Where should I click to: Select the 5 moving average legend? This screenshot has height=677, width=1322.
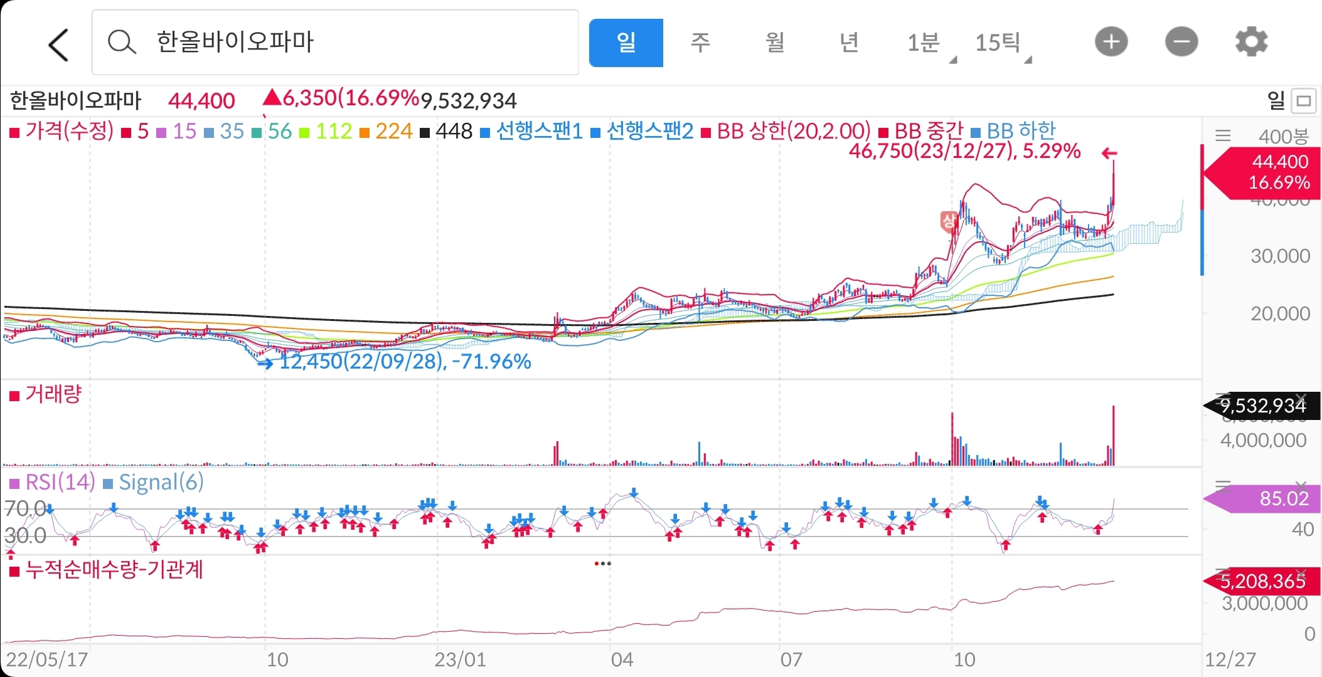coord(136,131)
